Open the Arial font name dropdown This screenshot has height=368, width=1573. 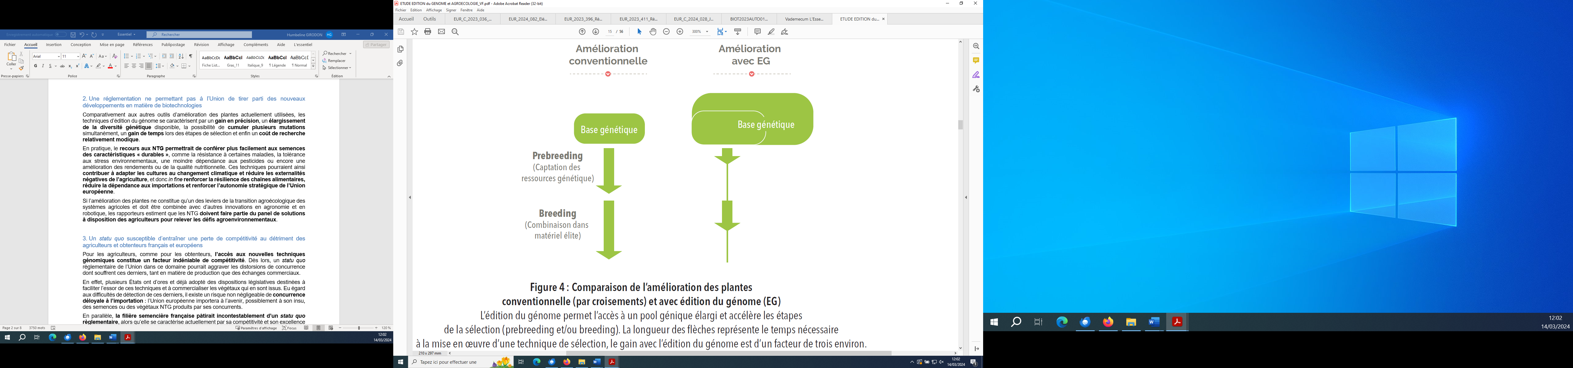tap(59, 57)
